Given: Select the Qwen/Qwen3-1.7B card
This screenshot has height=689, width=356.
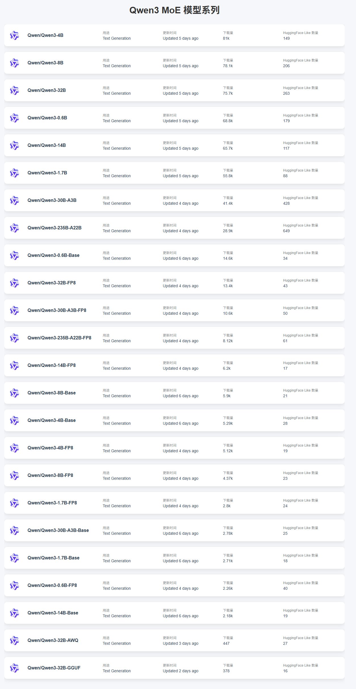Looking at the screenshot, I should (x=174, y=173).
